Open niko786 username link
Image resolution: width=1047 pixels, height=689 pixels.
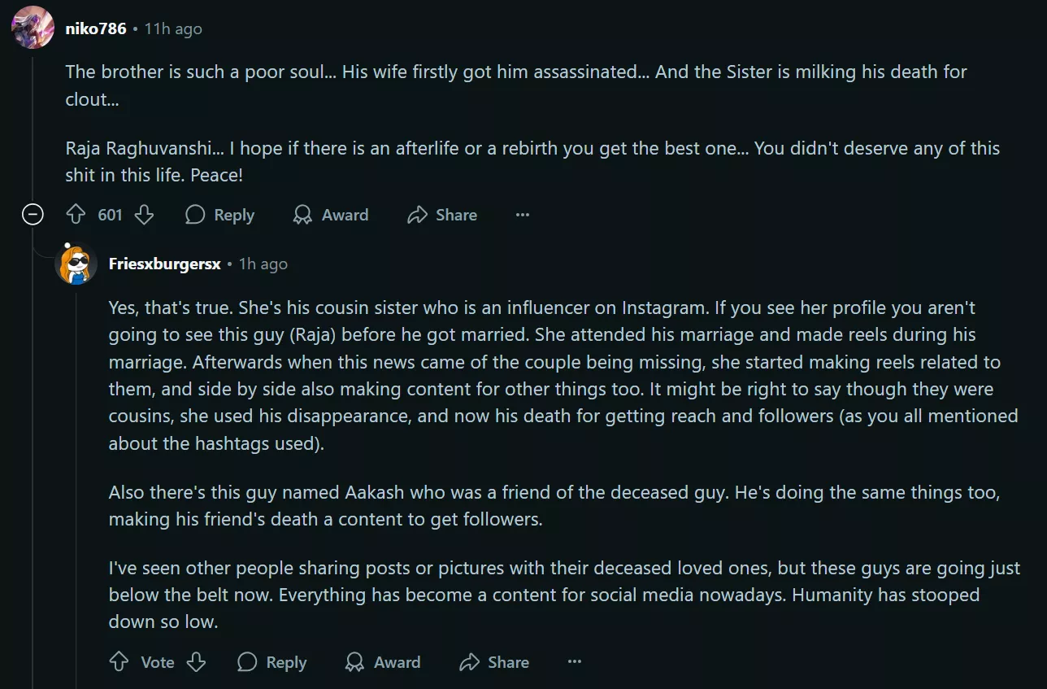95,28
